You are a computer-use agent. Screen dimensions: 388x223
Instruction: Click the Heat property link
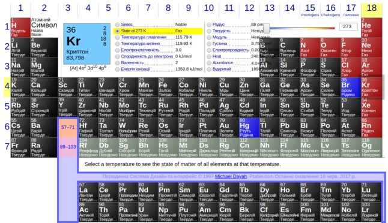pyautogui.click(x=217, y=56)
